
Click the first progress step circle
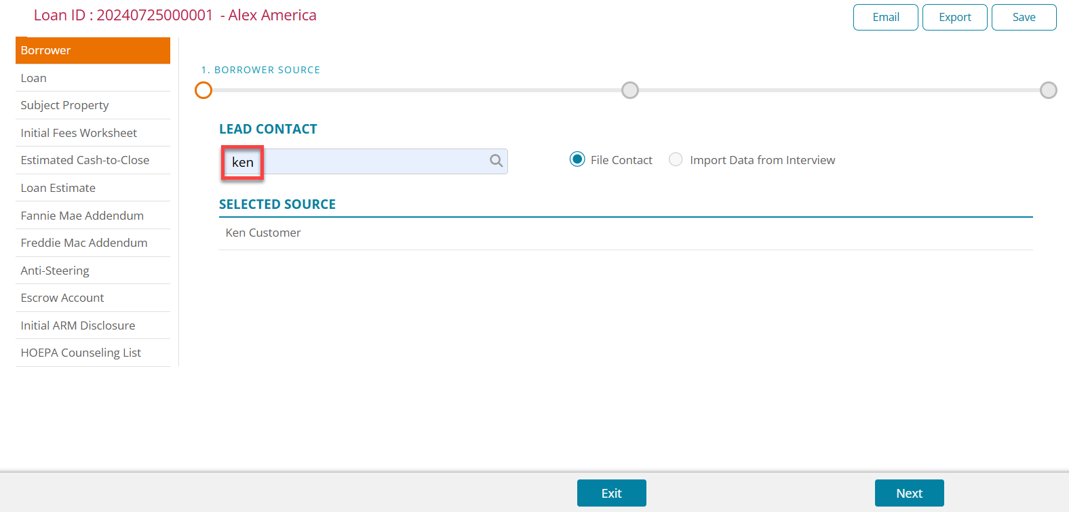click(203, 90)
